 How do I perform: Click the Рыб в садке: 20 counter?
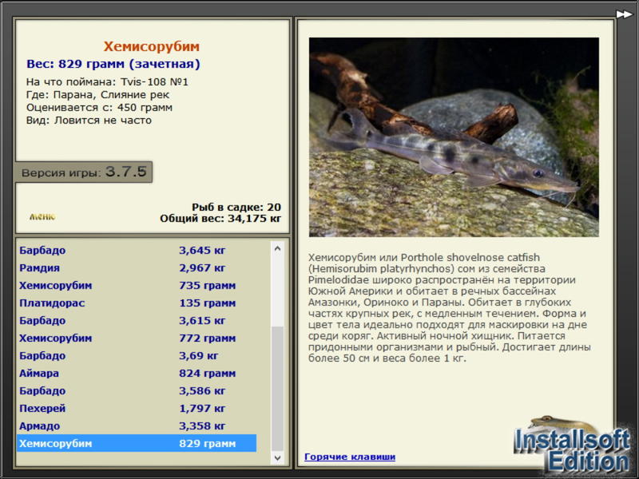tap(236, 207)
